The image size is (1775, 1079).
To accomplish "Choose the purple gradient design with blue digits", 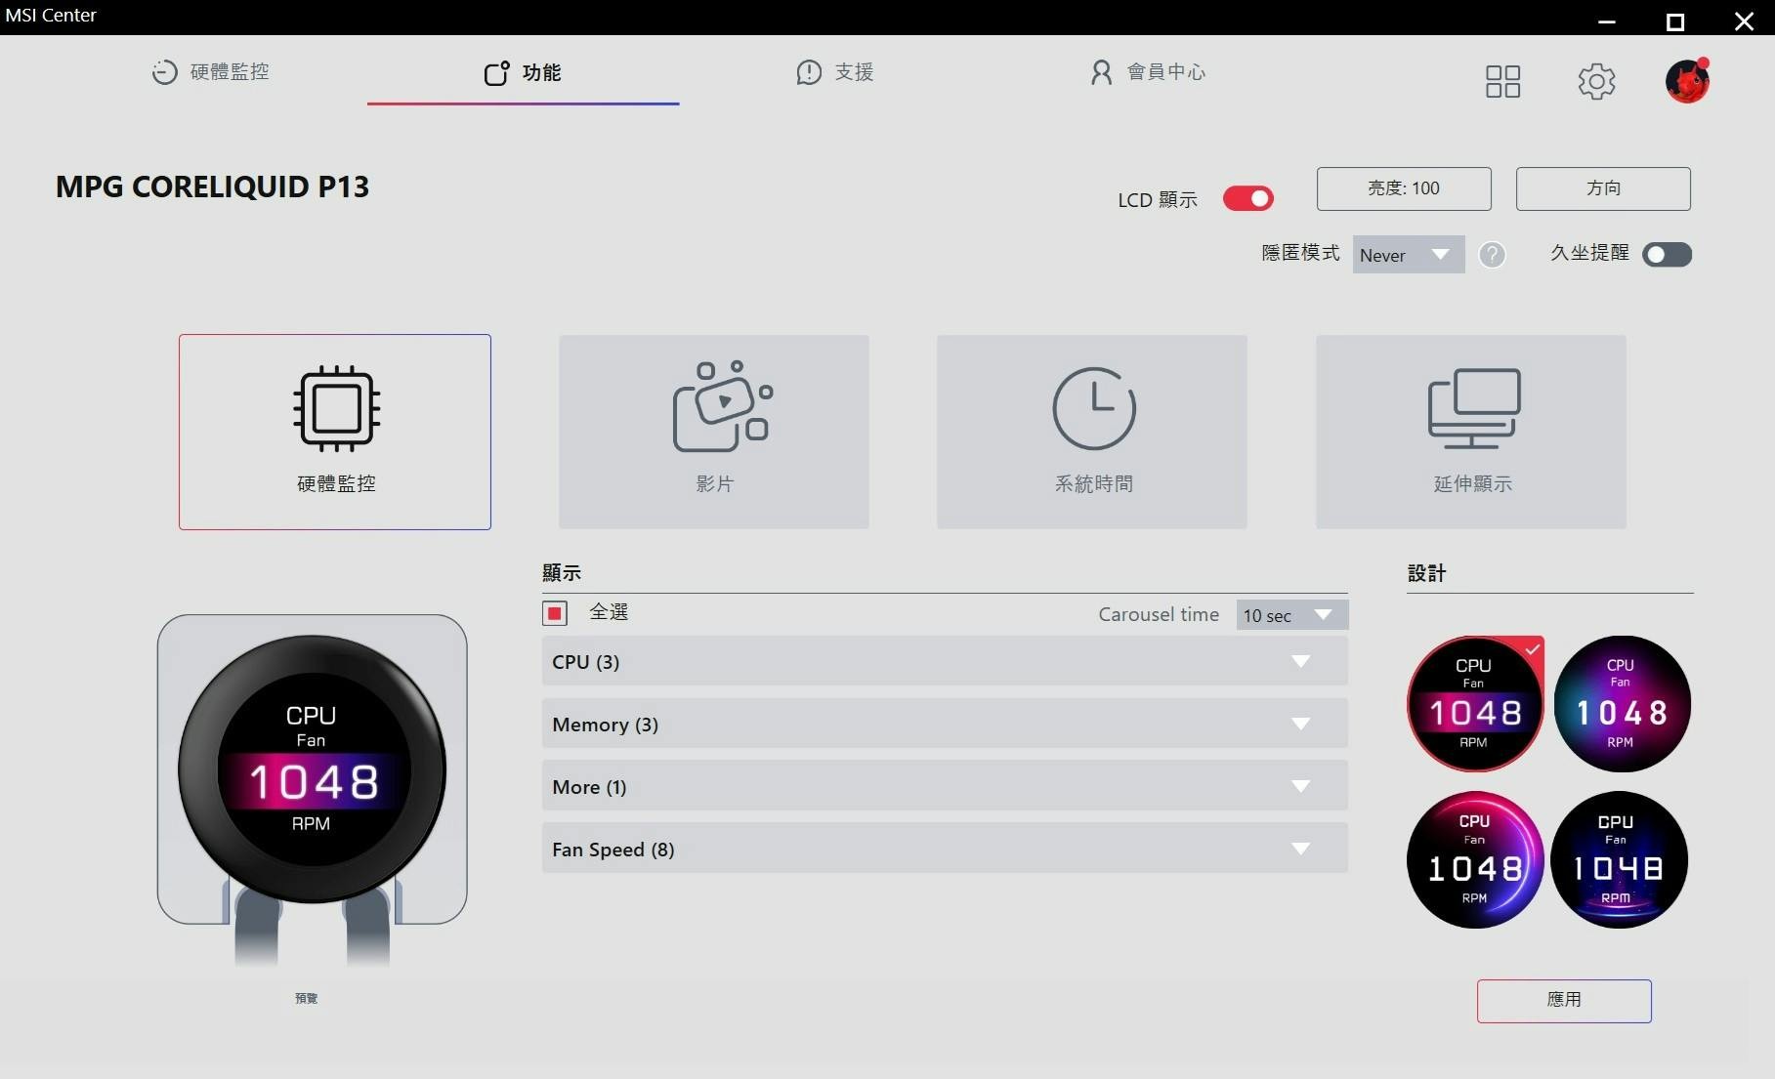I will pos(1622,704).
